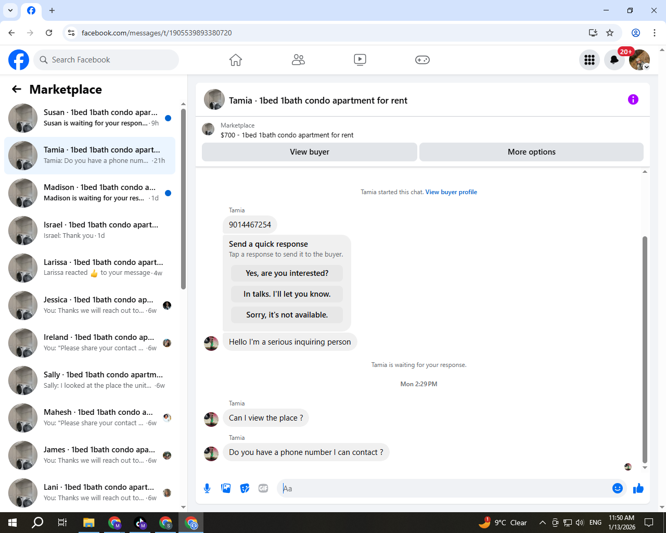This screenshot has height=533, width=666.
Task: Open Chrome three-dot menu
Action: [655, 33]
